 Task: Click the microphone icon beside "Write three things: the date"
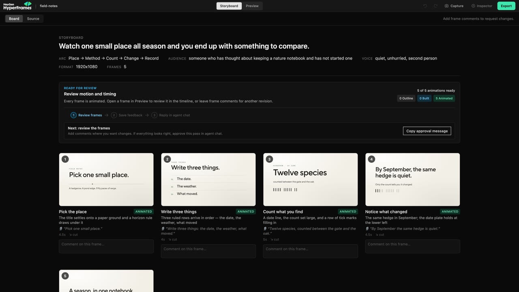[163, 229]
